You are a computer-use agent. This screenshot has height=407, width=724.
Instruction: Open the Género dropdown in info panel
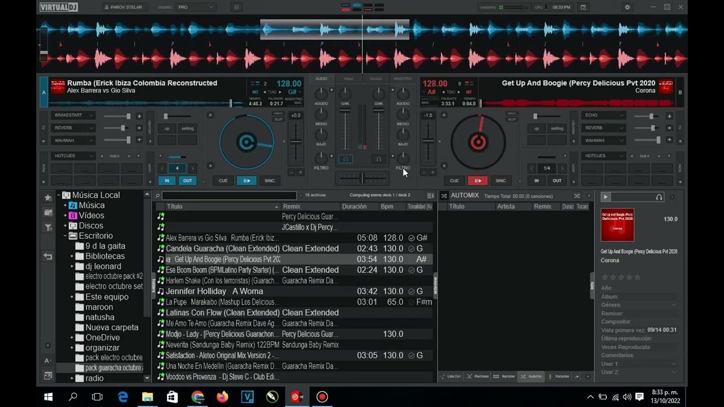[673, 305]
